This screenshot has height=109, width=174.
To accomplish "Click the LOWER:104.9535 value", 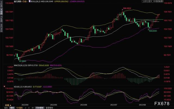I will (77, 1).
